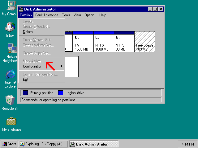Click the 4:14 PM taskbar clock
This screenshot has width=198, height=148.
pos(188,144)
